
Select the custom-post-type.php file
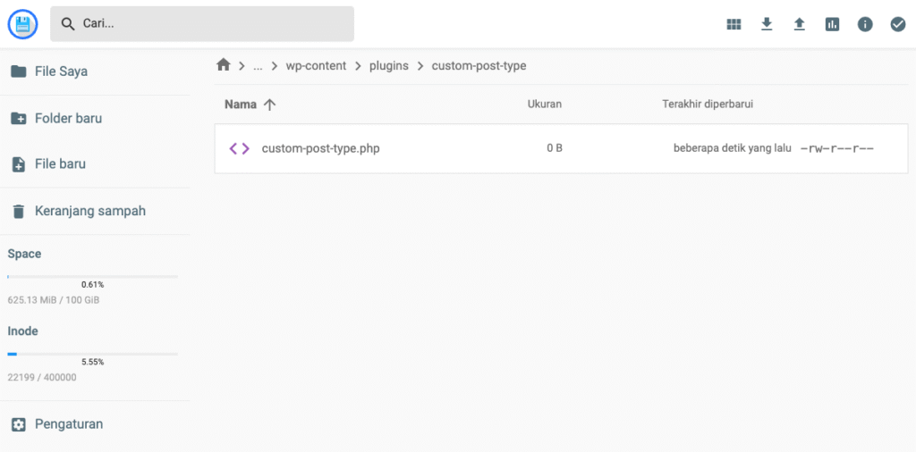562,148
